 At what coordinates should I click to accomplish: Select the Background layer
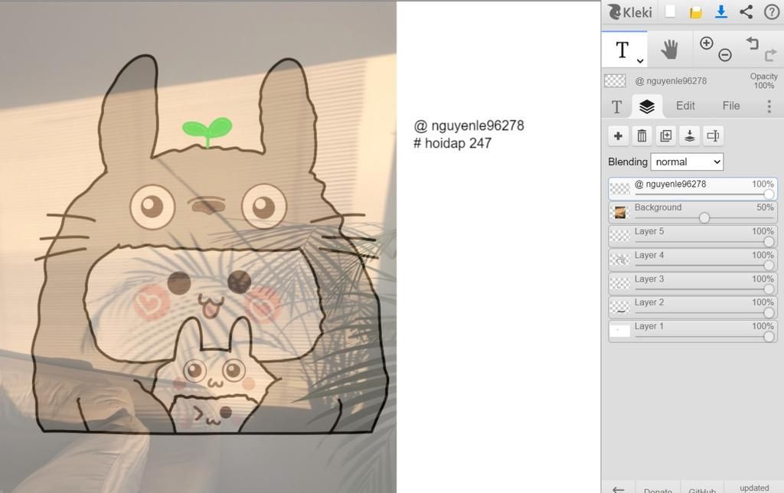[692, 212]
